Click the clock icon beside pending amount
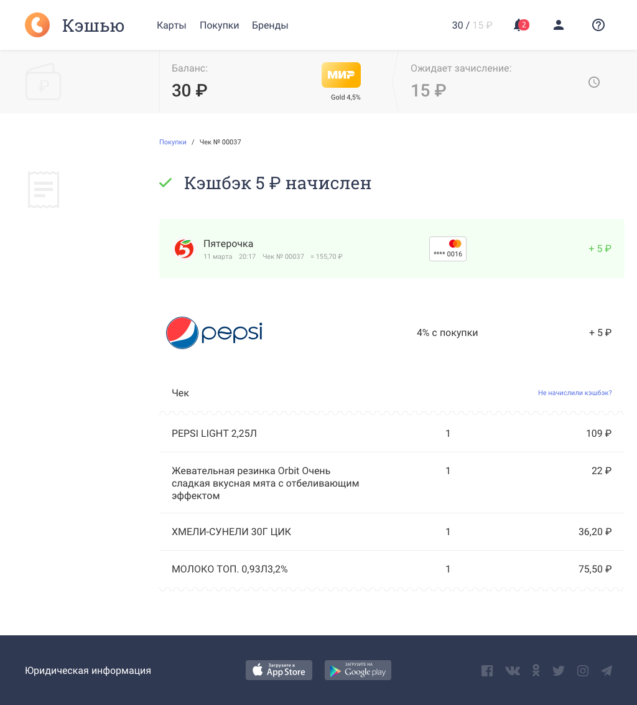This screenshot has width=637, height=705. click(594, 82)
